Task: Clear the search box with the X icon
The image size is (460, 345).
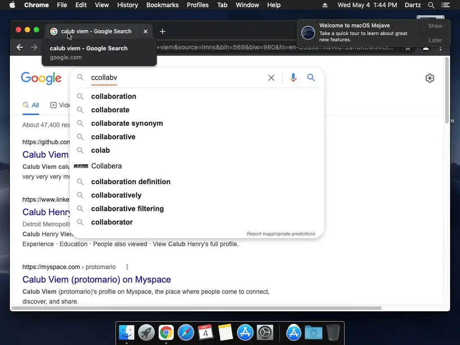Action: point(271,78)
